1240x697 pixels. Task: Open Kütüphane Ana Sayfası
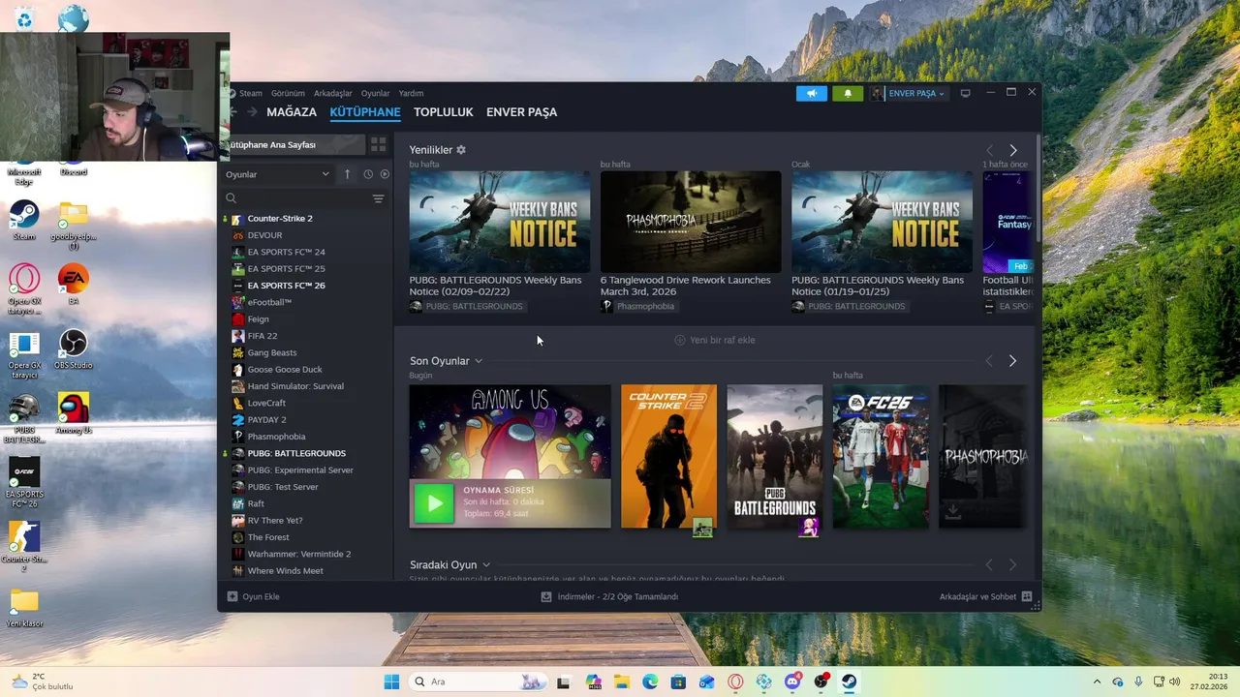(291, 144)
